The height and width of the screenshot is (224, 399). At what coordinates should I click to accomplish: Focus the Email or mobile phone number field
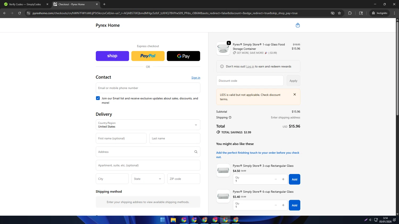[148, 88]
